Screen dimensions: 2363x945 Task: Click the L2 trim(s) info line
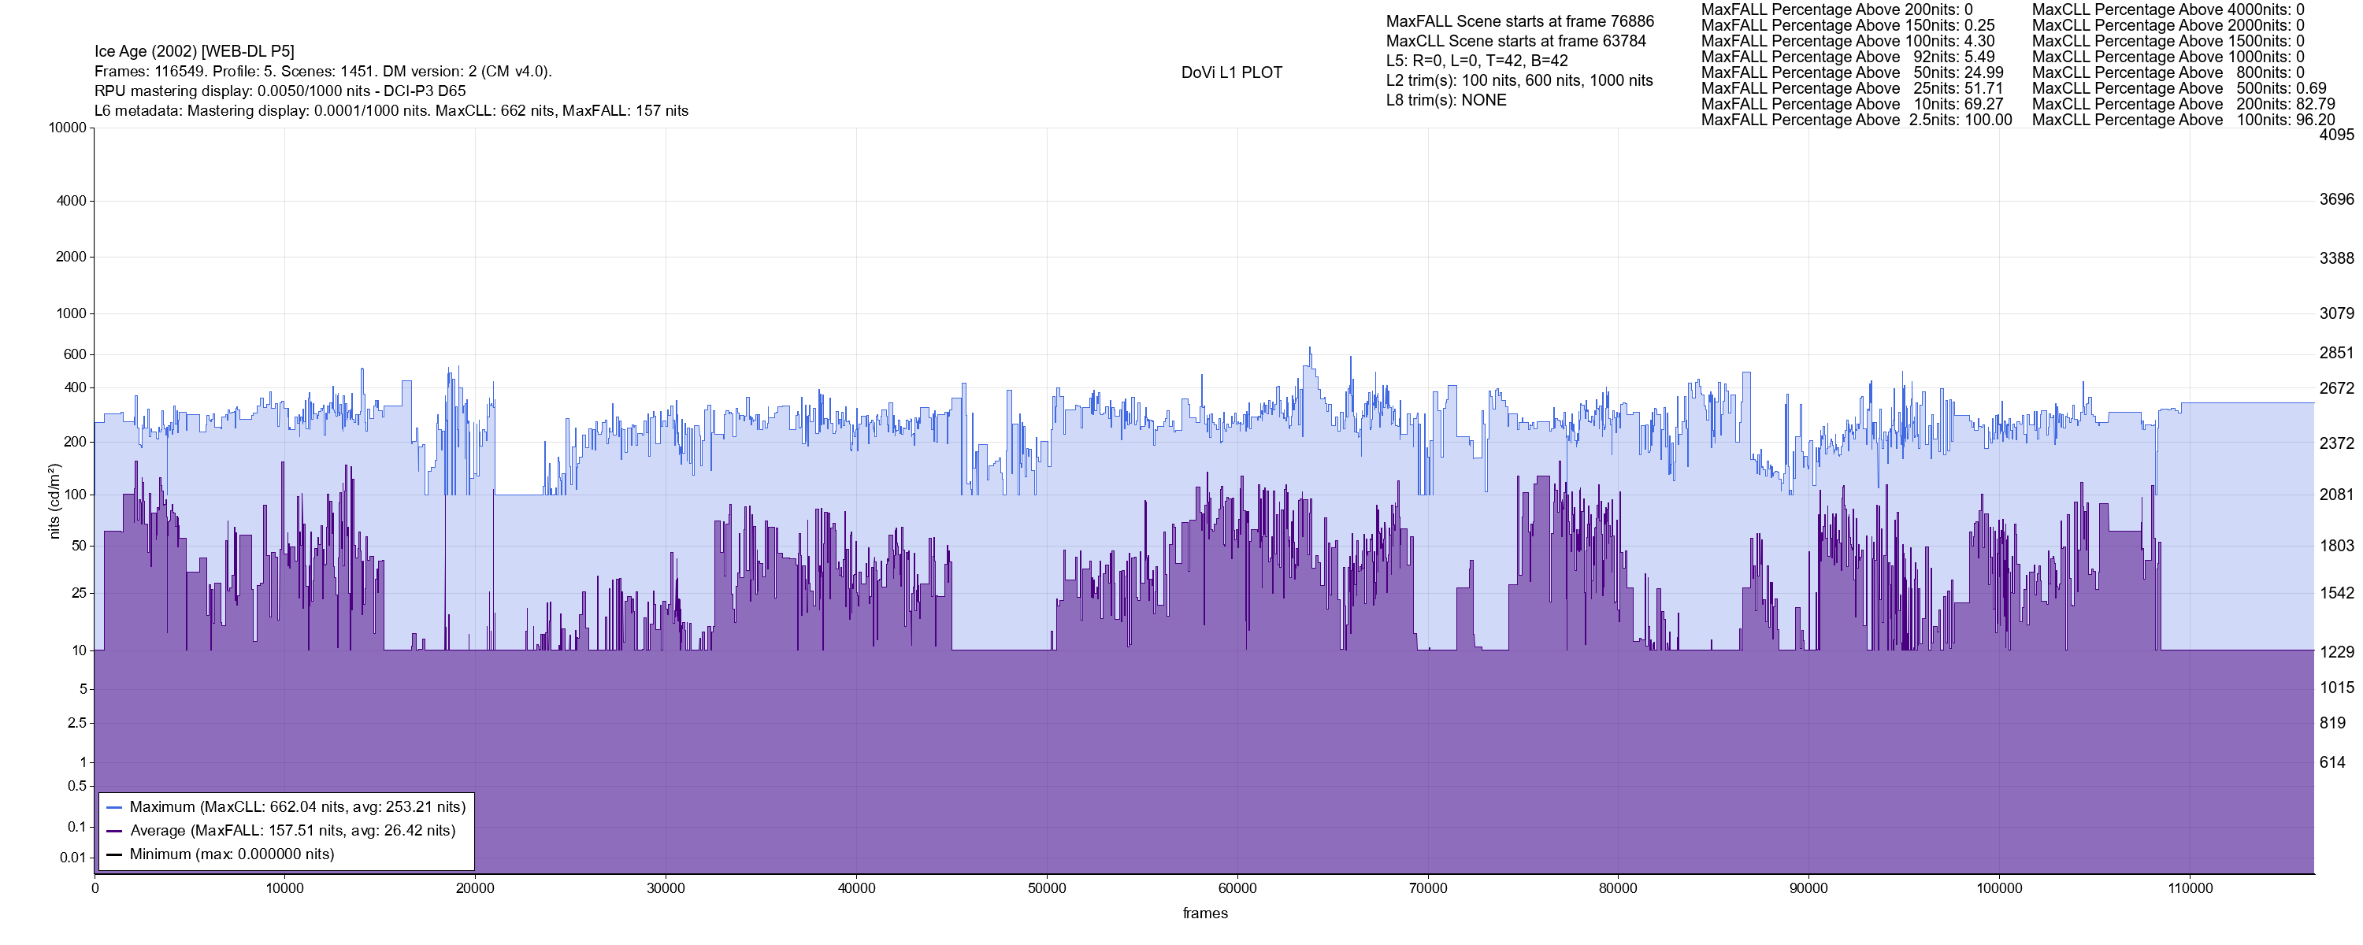pos(1519,81)
